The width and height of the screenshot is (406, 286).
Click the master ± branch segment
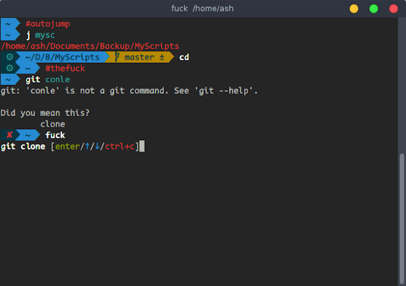click(140, 57)
